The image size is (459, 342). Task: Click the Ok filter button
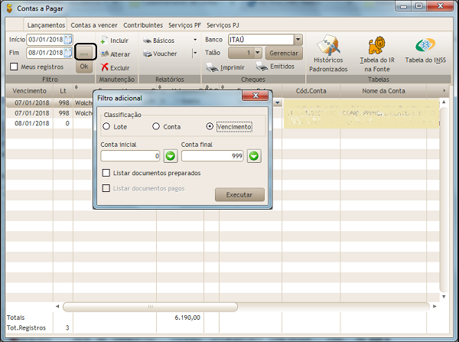click(x=84, y=67)
